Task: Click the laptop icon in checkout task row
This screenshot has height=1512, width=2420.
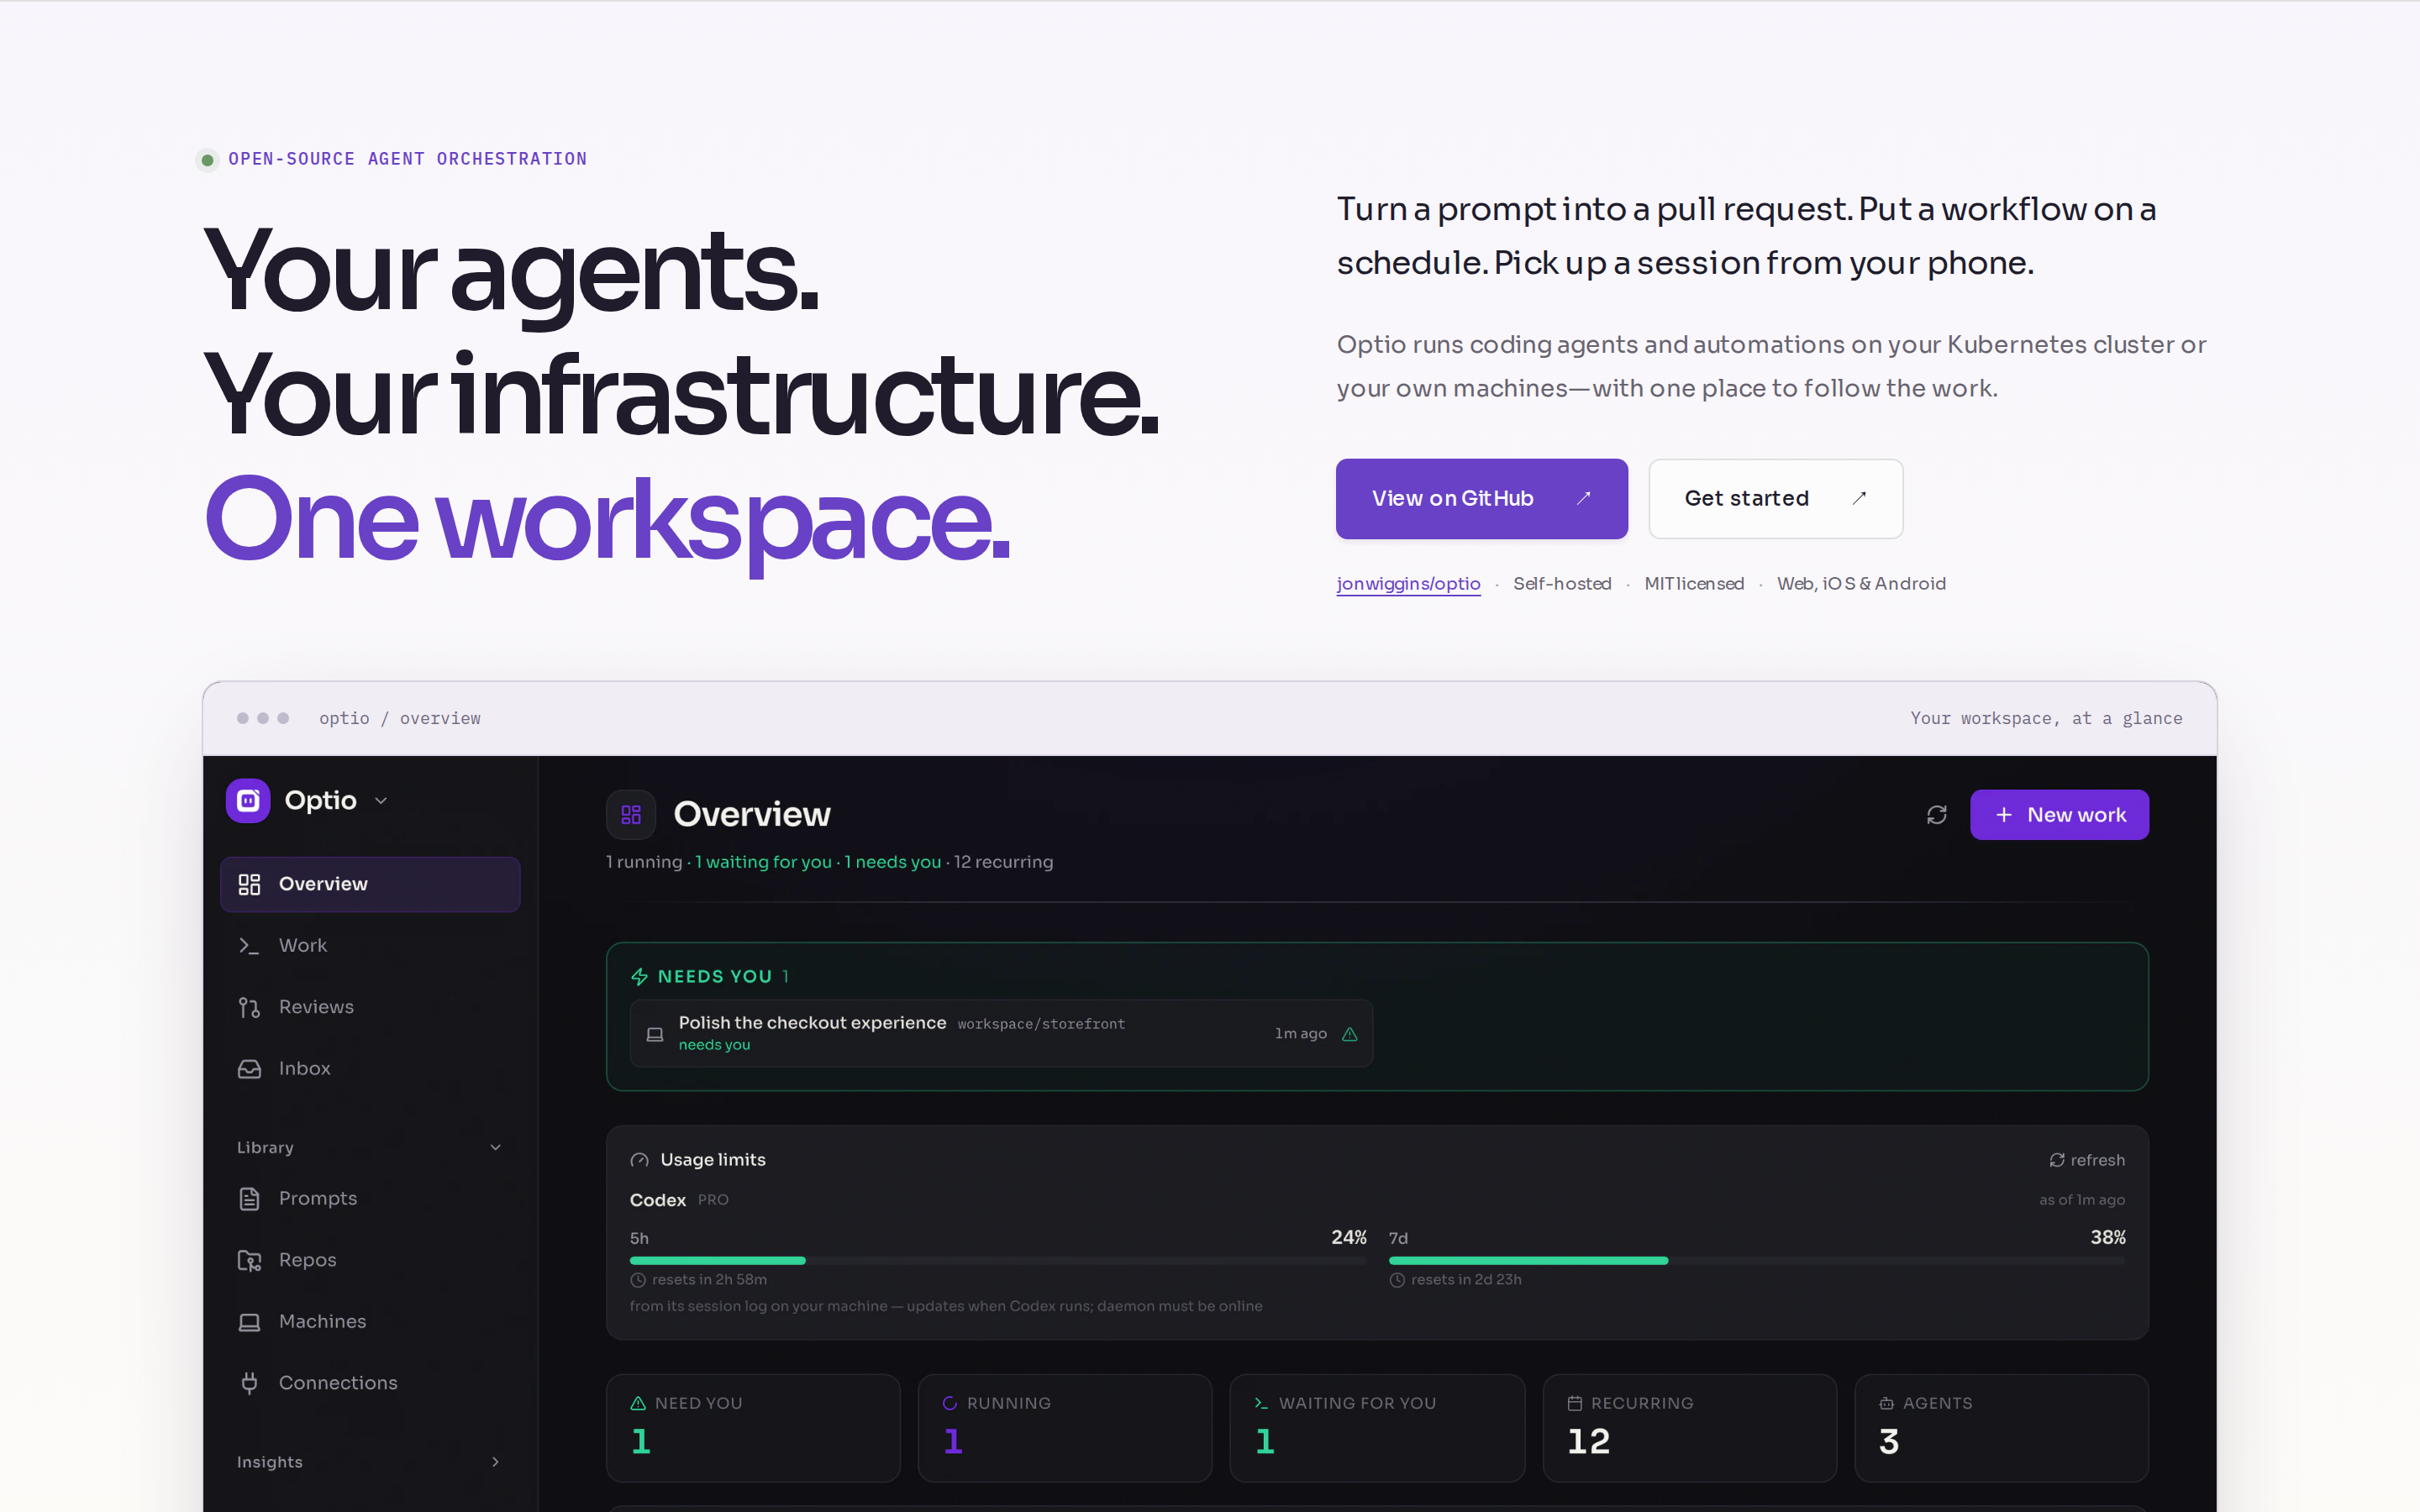Action: (x=655, y=1034)
